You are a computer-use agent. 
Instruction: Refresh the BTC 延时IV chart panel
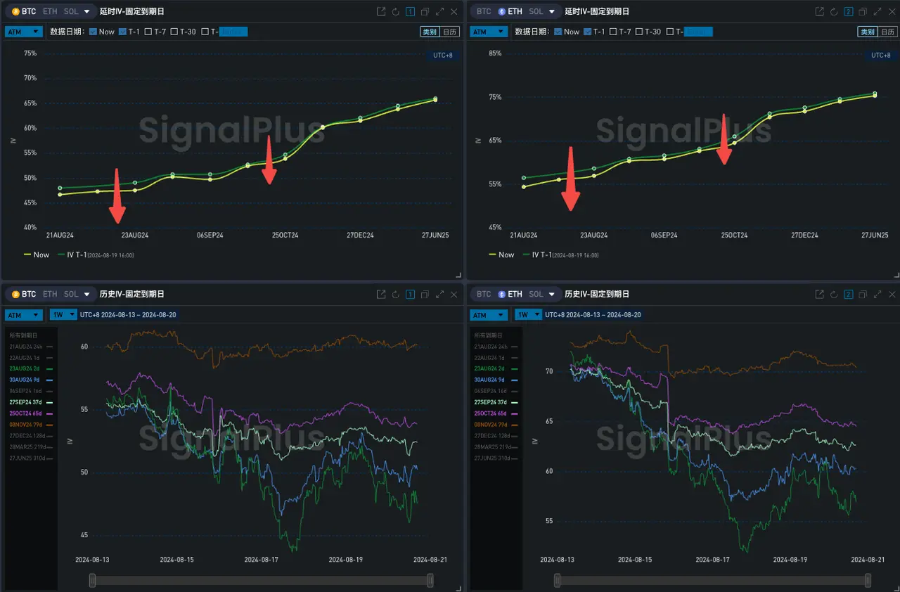click(x=394, y=11)
